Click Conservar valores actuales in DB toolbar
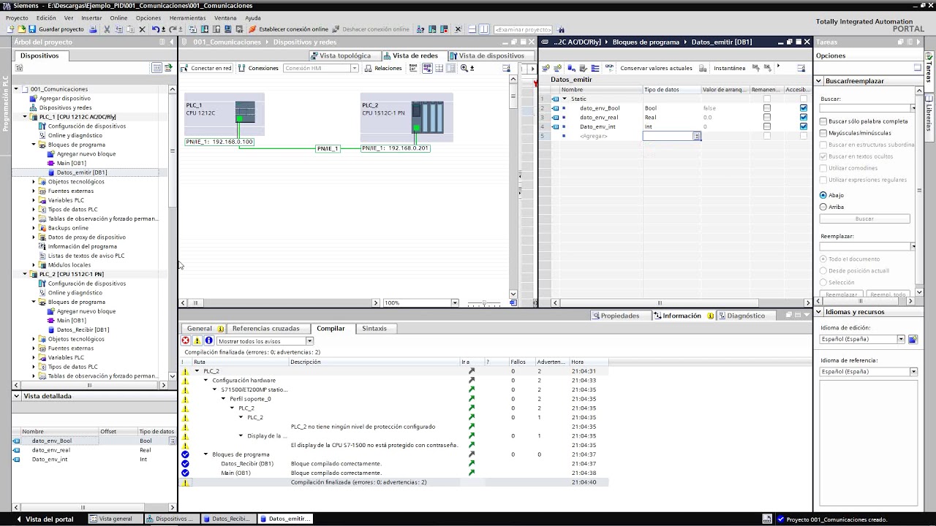This screenshot has width=936, height=526. (x=656, y=68)
